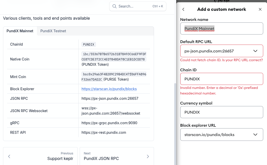Click the Ctrl + K shortcut hint
This screenshot has width=267, height=165.
coord(158,6)
